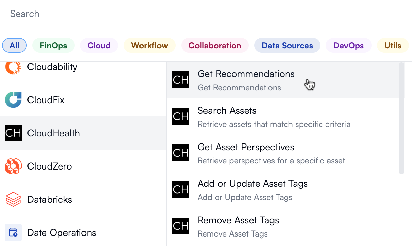Select the All filter chip

[15, 46]
